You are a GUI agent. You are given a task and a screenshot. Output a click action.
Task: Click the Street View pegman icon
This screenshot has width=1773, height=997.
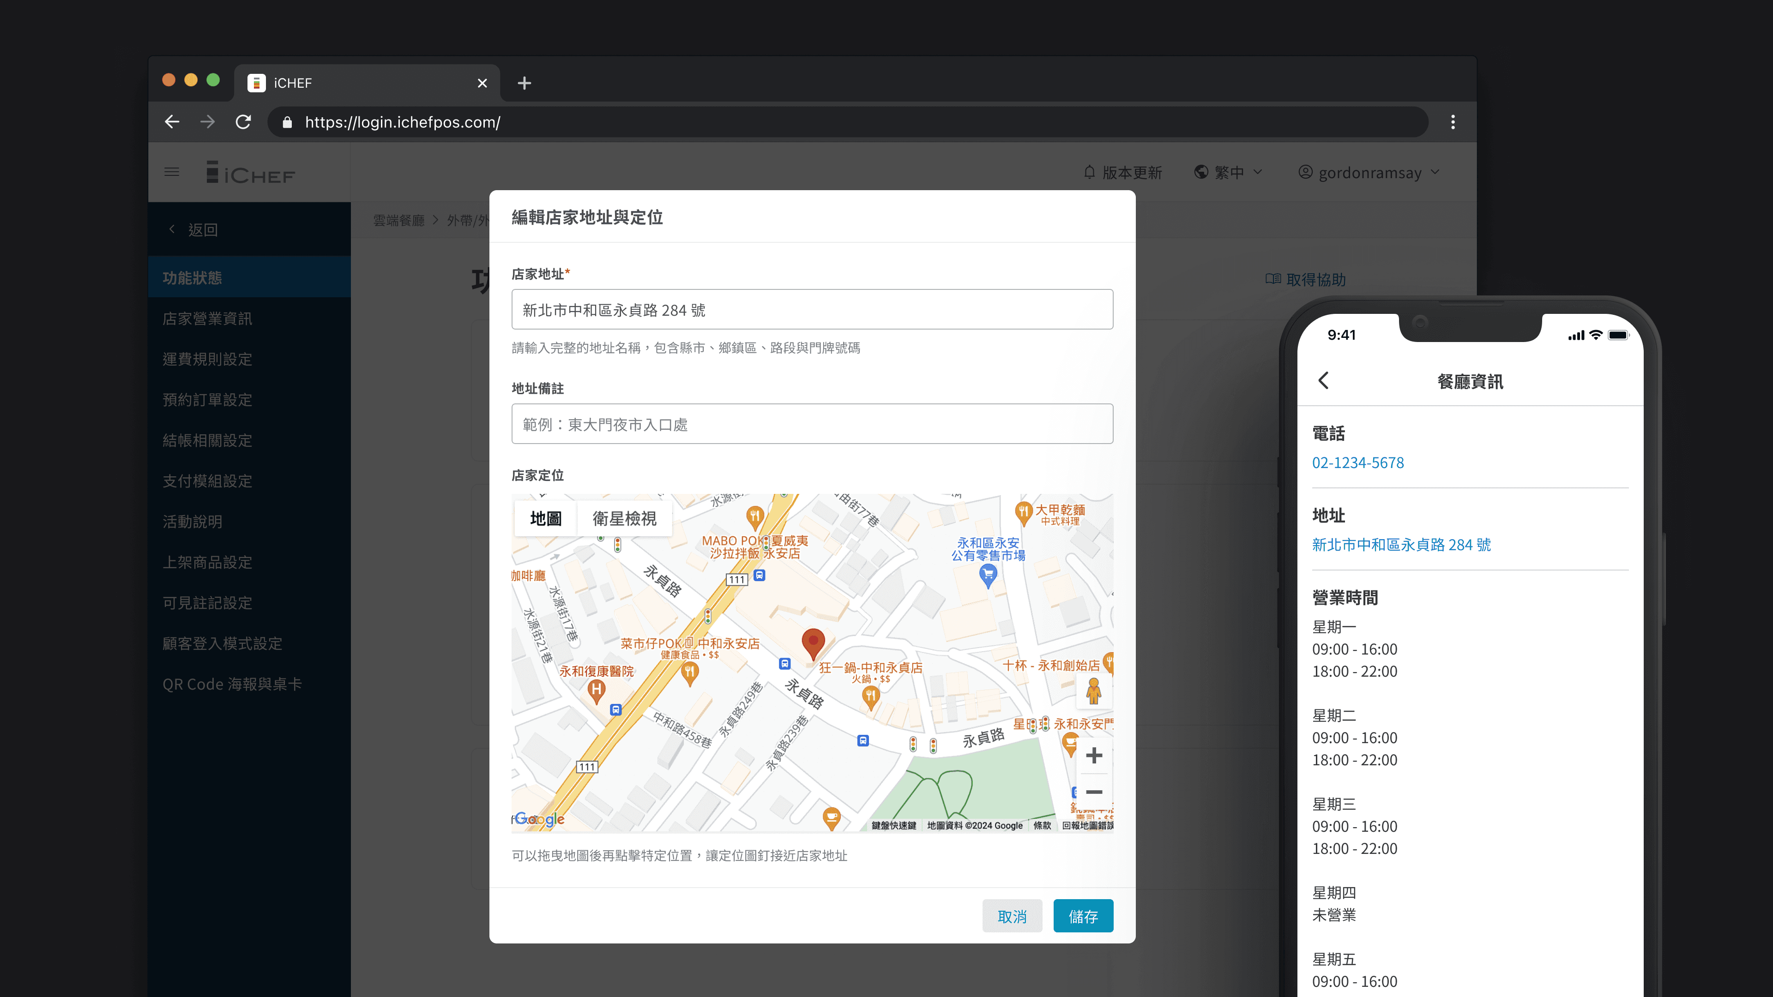click(x=1093, y=691)
